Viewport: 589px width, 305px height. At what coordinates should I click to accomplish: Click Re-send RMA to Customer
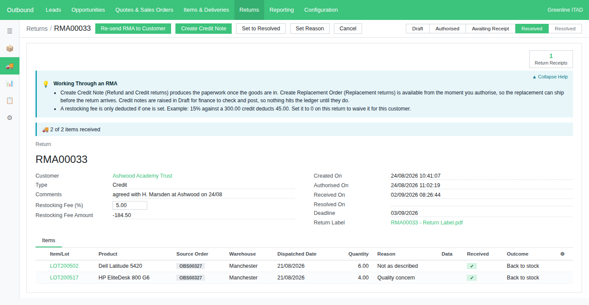coord(133,29)
